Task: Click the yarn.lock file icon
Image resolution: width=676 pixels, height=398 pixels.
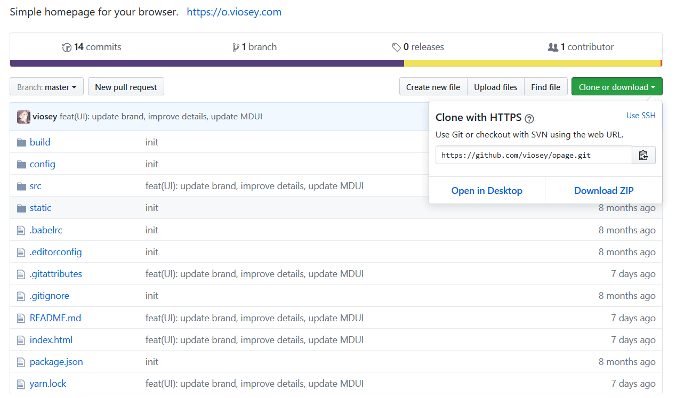Action: [x=21, y=384]
